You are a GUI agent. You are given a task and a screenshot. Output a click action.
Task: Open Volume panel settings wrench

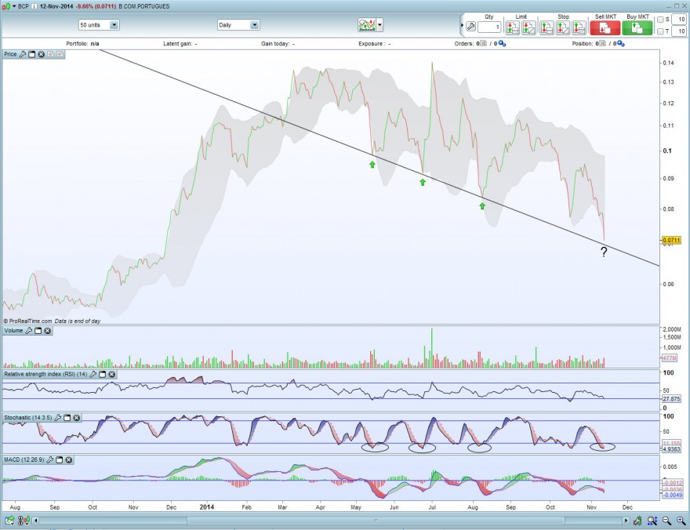(x=28, y=331)
